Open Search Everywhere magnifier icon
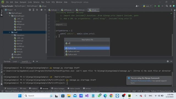The height and width of the screenshot is (99, 176). (x=167, y=6)
